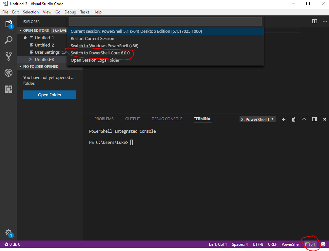Click the Open Folder button

click(x=49, y=95)
